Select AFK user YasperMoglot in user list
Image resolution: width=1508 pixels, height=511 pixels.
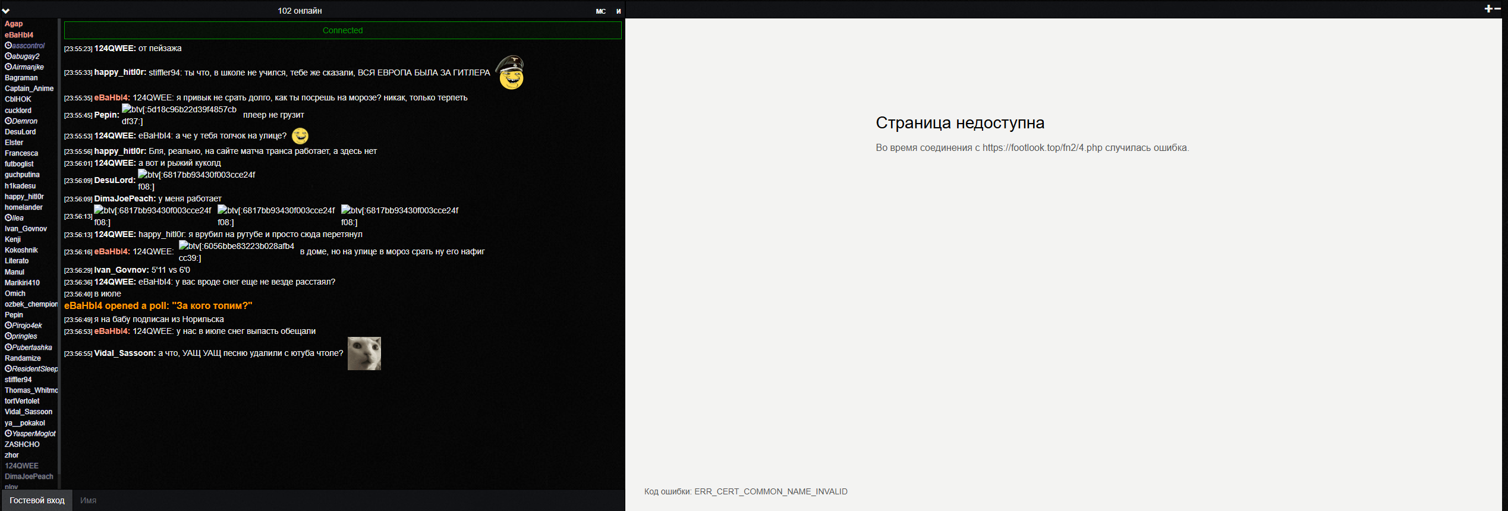click(30, 434)
